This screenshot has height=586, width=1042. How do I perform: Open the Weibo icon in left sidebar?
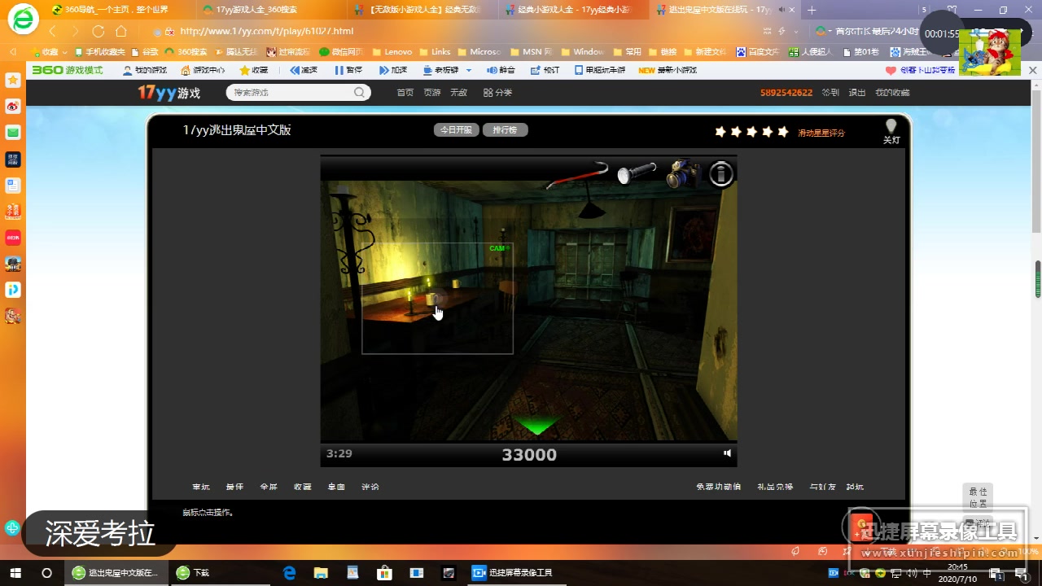[12, 107]
